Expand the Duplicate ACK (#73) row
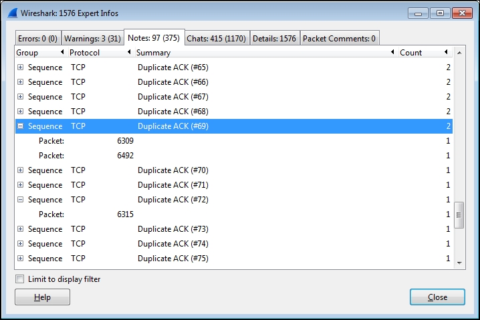This screenshot has width=480, height=320. pyautogui.click(x=20, y=229)
